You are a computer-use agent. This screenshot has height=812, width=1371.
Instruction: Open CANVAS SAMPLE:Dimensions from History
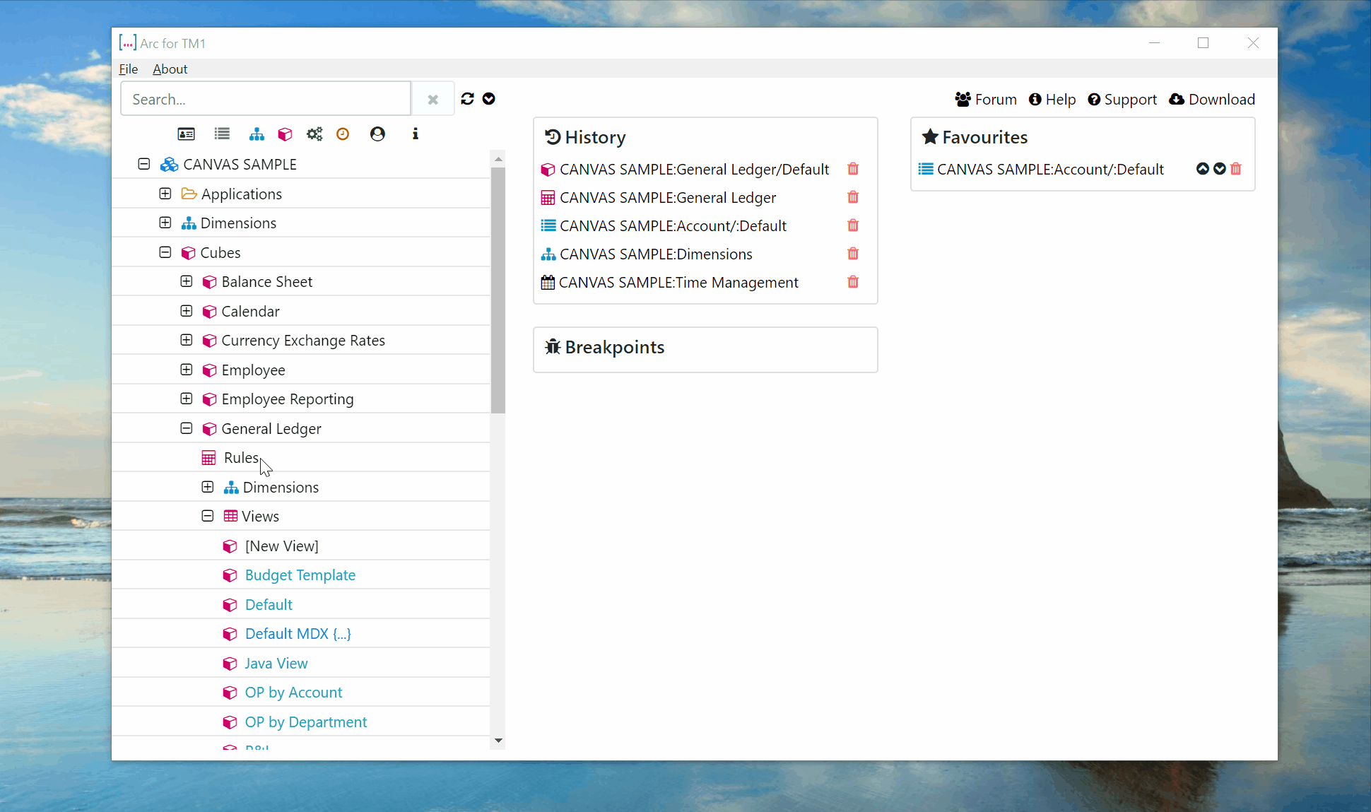point(656,254)
